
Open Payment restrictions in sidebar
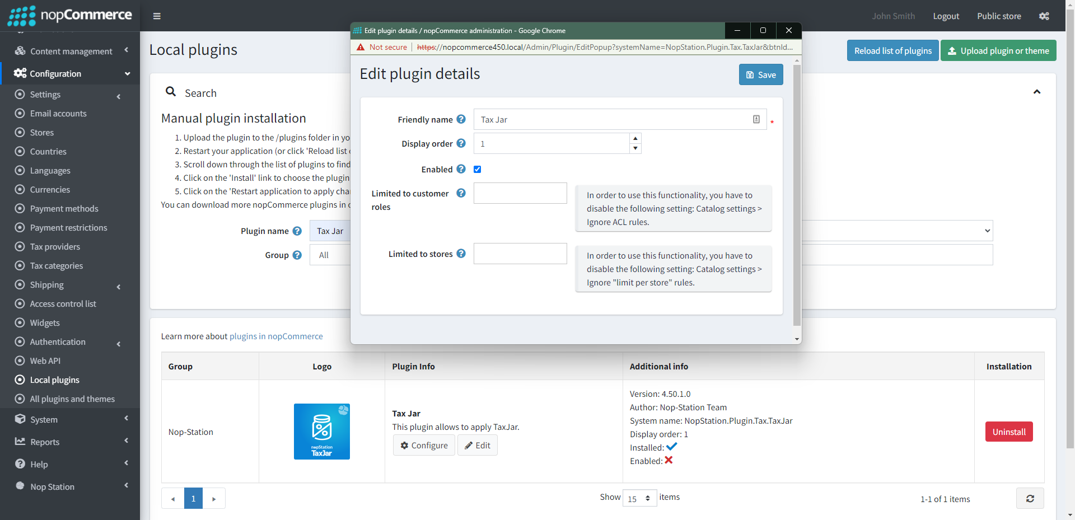(68, 228)
